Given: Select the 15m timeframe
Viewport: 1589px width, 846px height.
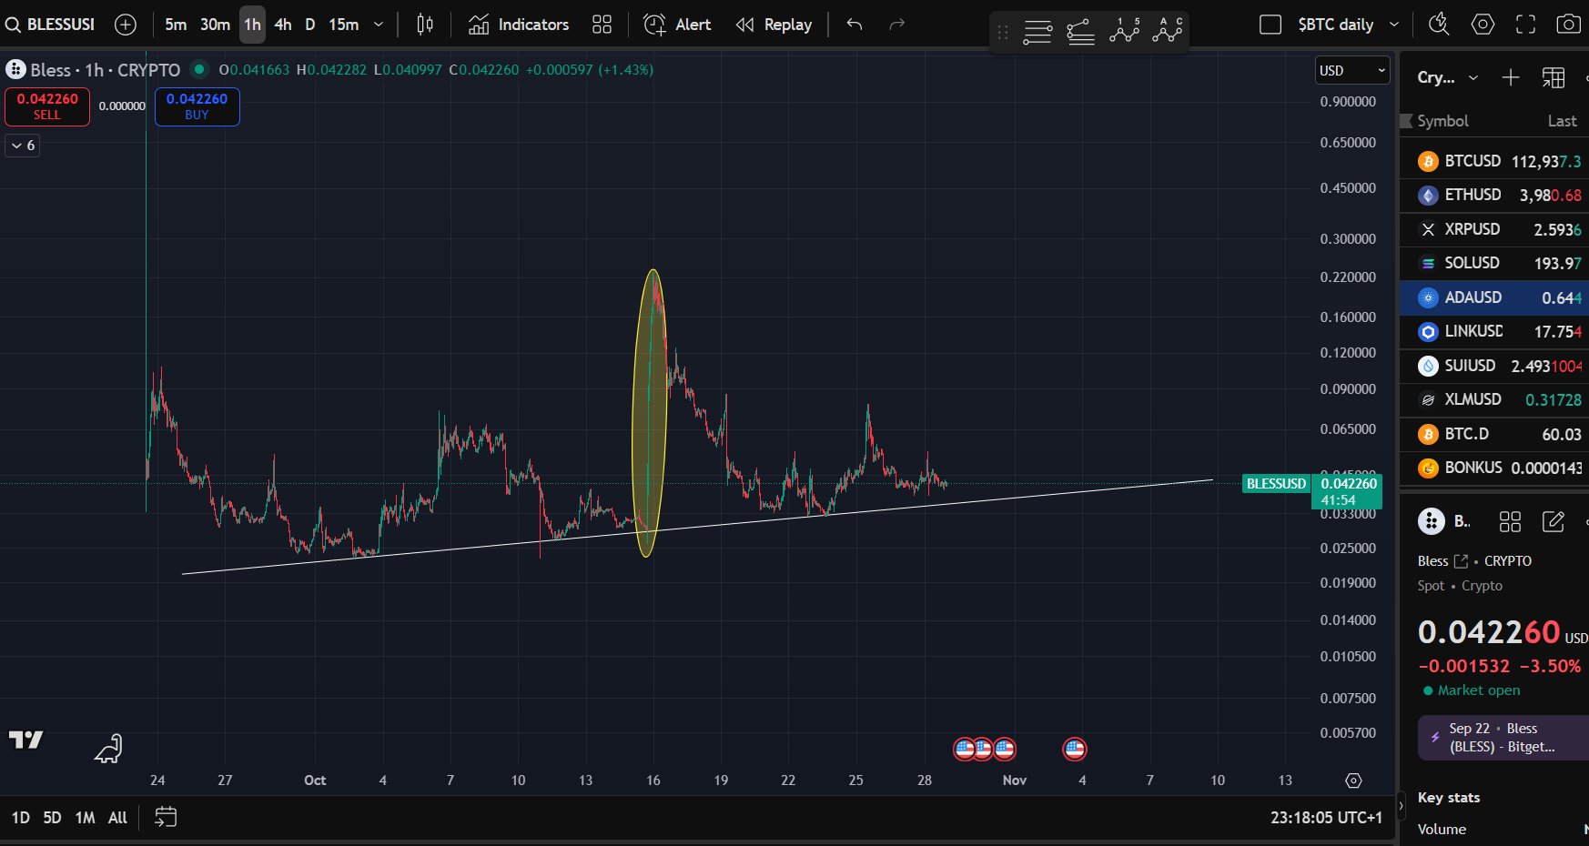Looking at the screenshot, I should pos(344,25).
